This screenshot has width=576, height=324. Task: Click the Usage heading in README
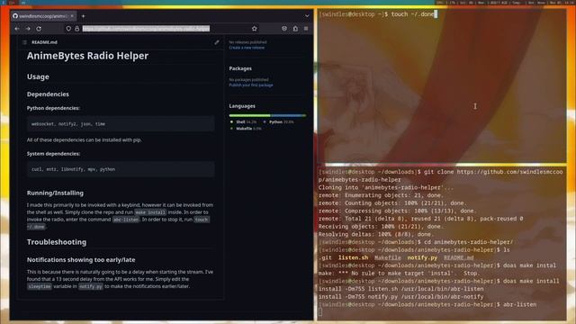pos(38,76)
